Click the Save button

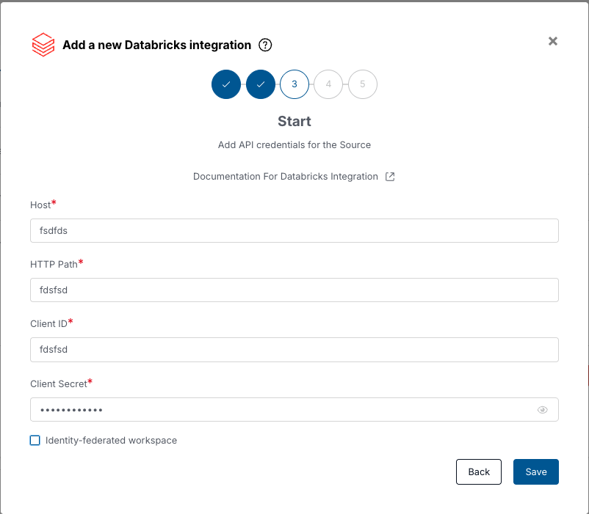535,471
